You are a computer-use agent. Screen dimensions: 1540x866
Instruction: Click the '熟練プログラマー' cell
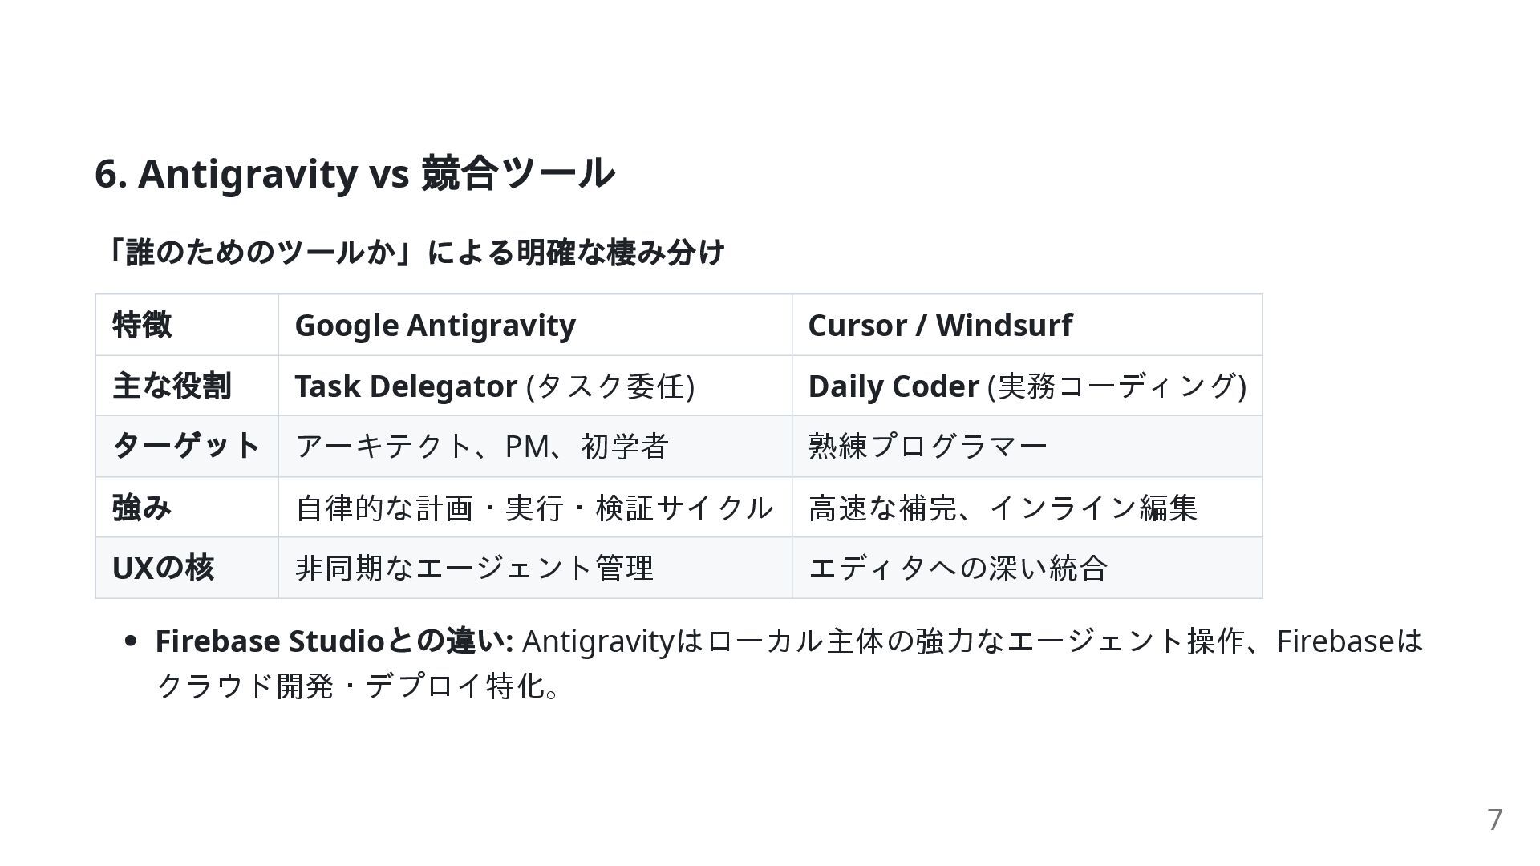click(x=928, y=446)
